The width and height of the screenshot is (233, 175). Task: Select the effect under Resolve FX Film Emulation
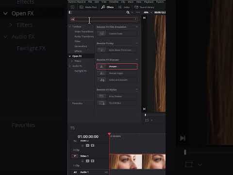pos(117,34)
